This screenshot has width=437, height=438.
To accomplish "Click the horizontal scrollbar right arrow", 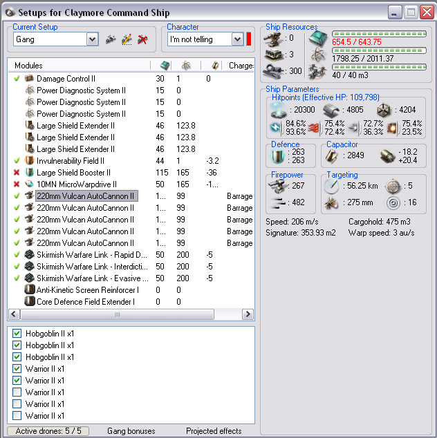I will pos(248,314).
